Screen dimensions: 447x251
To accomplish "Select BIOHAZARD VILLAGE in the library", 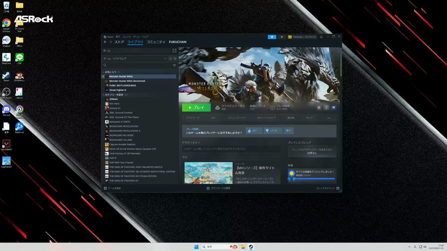I will point(121,140).
